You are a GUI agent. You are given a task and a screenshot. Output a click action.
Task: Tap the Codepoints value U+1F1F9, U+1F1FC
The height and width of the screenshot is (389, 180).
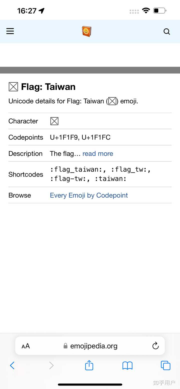80,137
